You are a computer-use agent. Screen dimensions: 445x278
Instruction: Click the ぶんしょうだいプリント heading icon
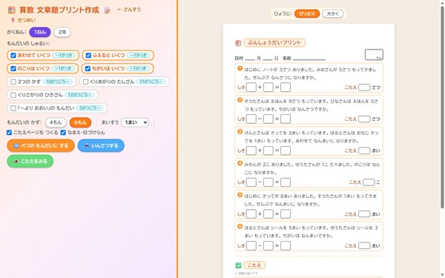[238, 43]
